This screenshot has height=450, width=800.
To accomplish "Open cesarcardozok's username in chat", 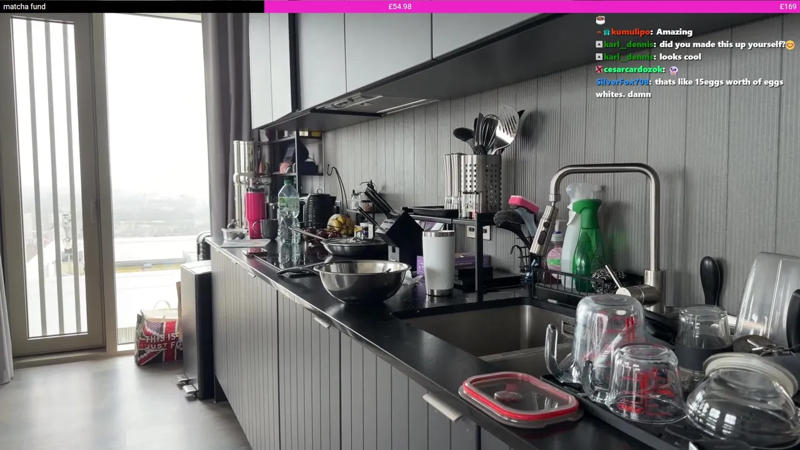I will (633, 69).
